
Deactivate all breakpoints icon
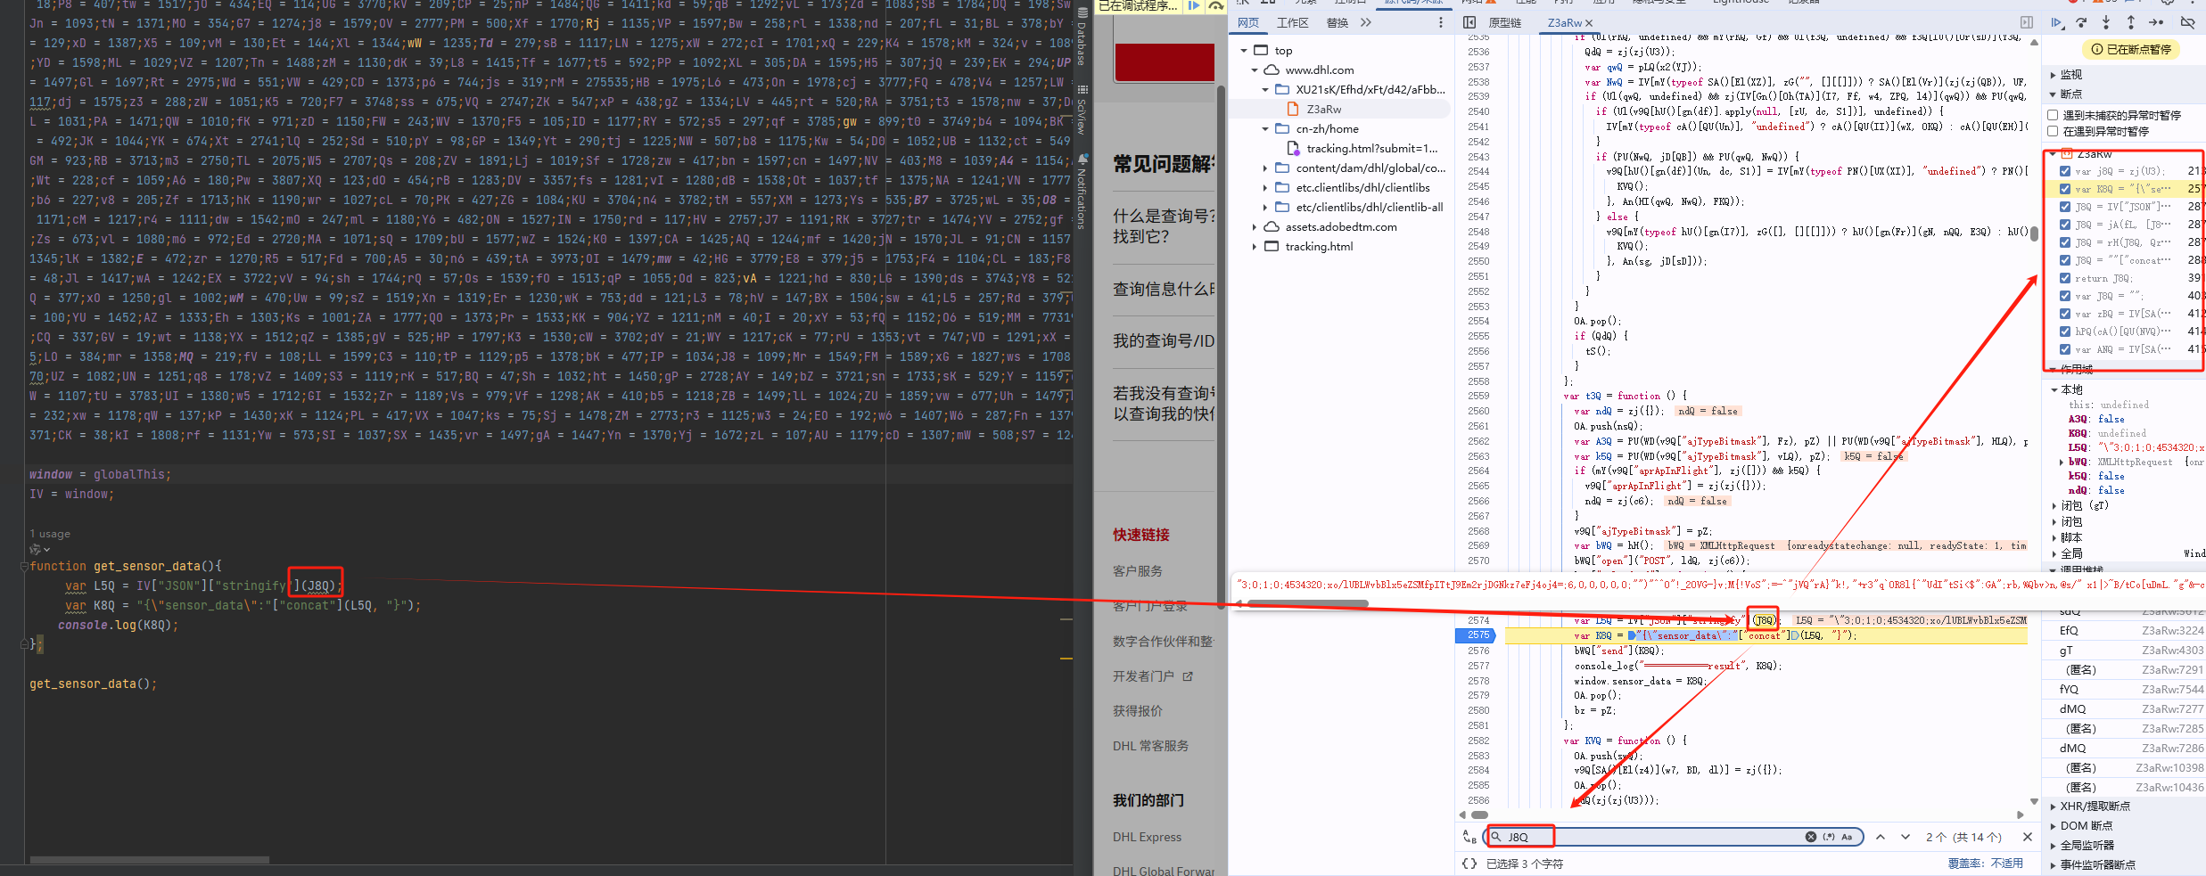[x=2187, y=22]
